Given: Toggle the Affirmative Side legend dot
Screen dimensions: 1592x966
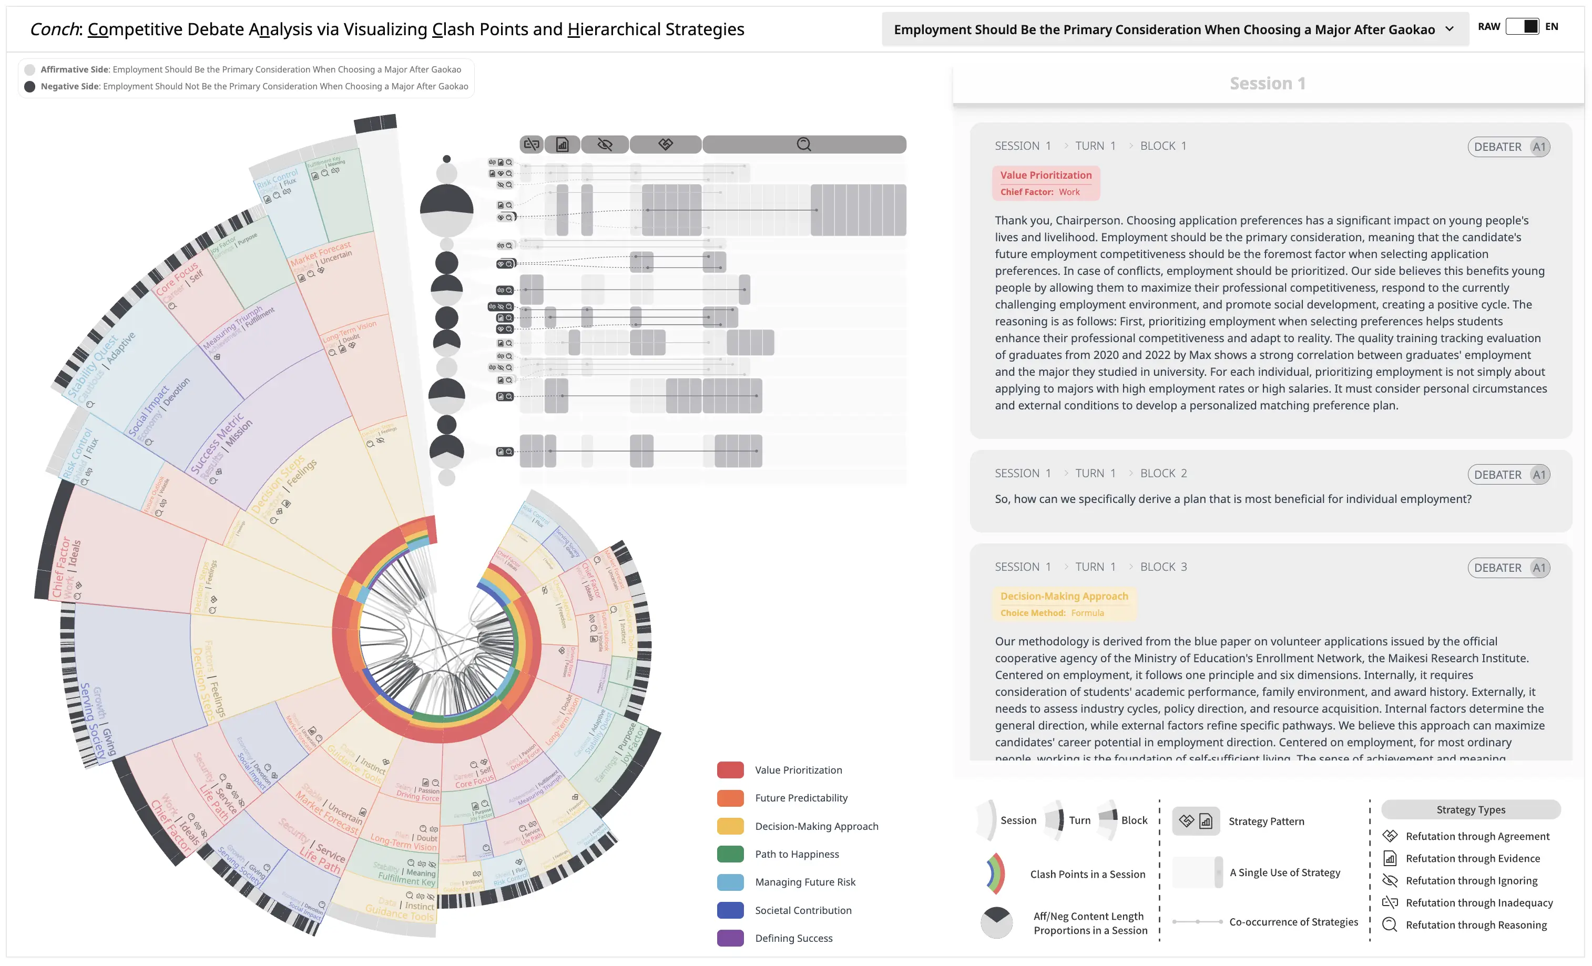Looking at the screenshot, I should tap(30, 70).
